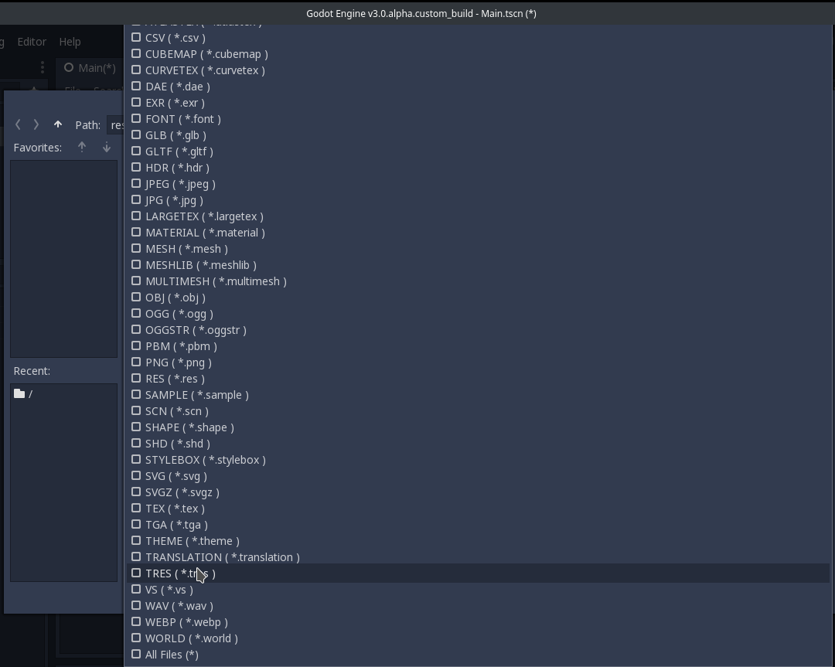Open the root '/' folder under Recent
Image resolution: width=835 pixels, height=667 pixels.
pyautogui.click(x=31, y=393)
